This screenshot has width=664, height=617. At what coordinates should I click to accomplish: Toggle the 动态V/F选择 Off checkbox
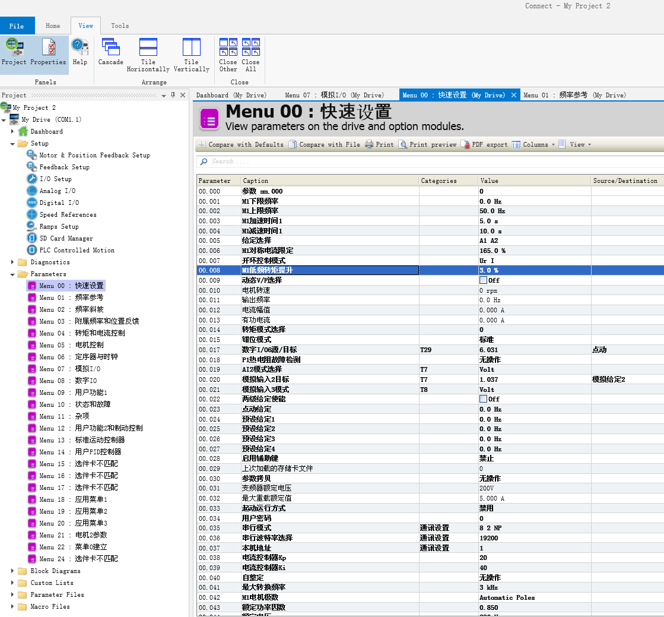pos(483,280)
